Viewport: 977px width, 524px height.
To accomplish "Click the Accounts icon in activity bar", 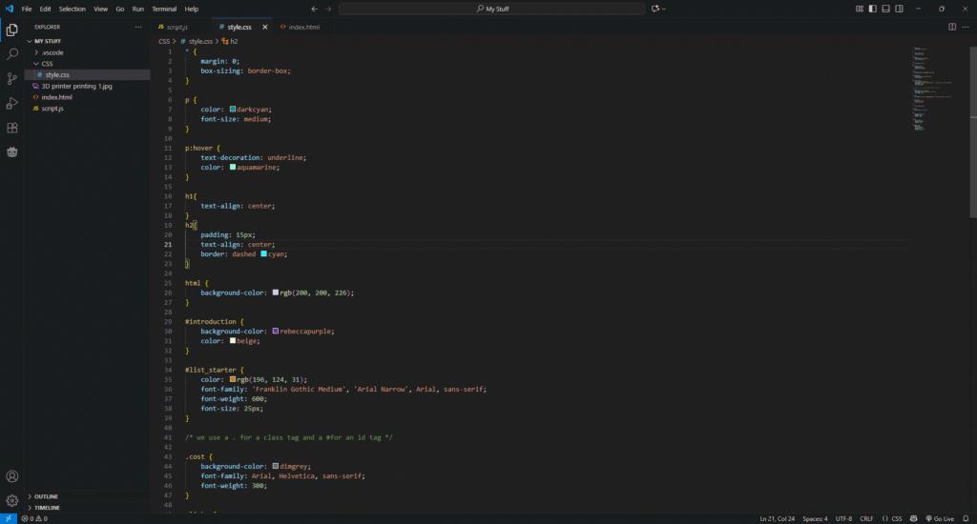I will coord(12,476).
